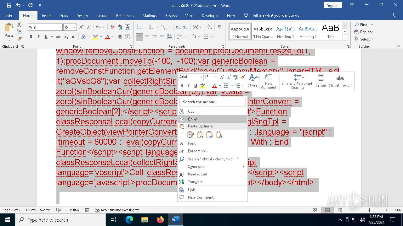The image size is (403, 226).
Task: Open Firefox from the taskbar
Action: 160,220
